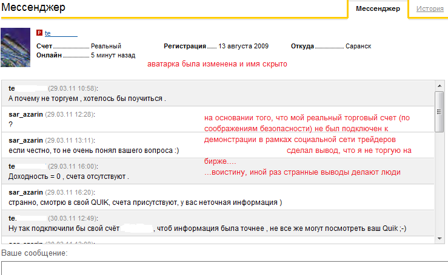
Task: Click message 'Доходность = 0'
Action: coord(69,176)
